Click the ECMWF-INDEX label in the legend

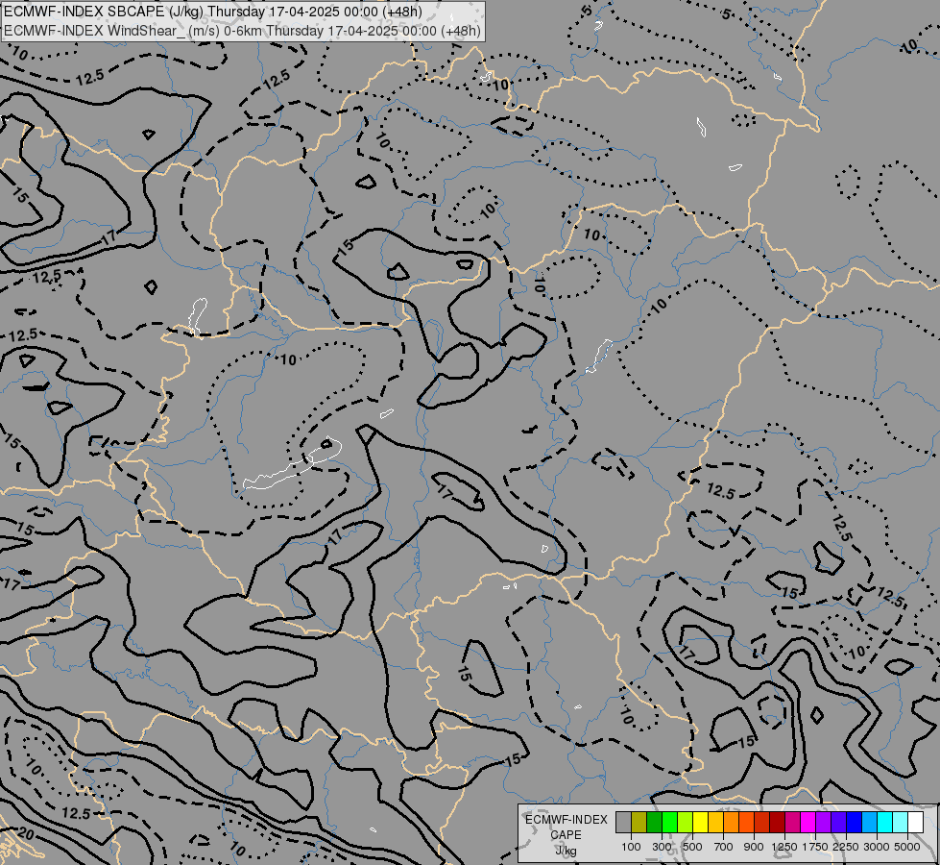(566, 820)
